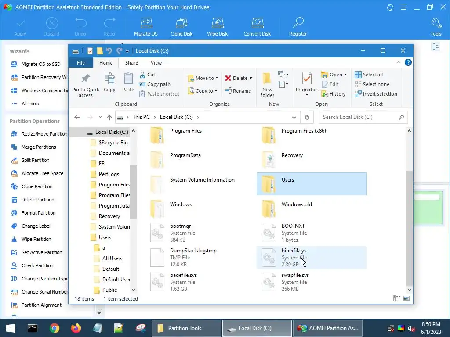Click Merge Partitions in AOMEI sidebar

click(39, 147)
